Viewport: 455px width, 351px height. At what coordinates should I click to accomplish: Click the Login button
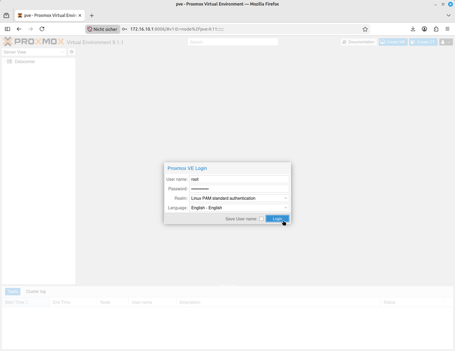[x=277, y=219]
